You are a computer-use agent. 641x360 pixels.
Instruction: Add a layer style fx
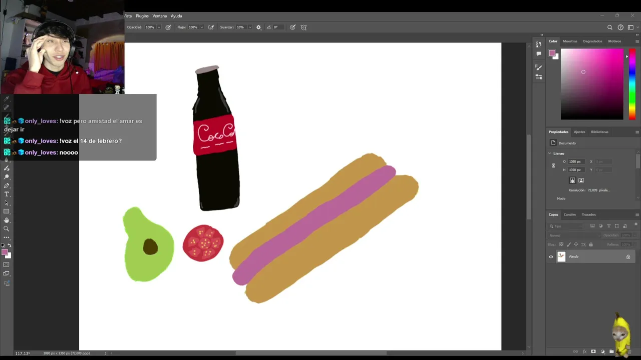click(584, 351)
